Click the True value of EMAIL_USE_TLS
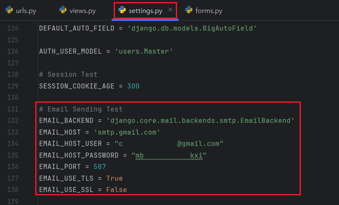Image resolution: width=339 pixels, height=205 pixels. (115, 178)
